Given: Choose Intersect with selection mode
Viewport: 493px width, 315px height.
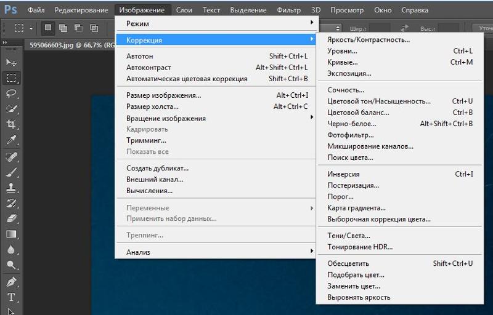Looking at the screenshot, I should click(x=94, y=28).
